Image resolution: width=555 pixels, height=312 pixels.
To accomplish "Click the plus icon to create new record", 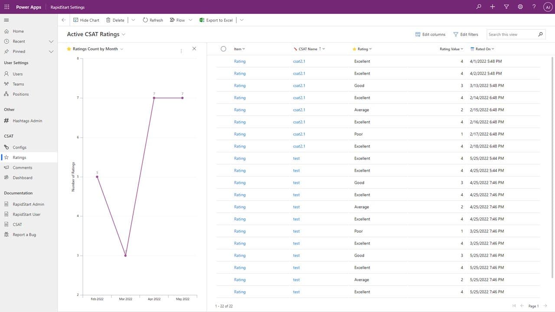I will [x=493, y=7].
